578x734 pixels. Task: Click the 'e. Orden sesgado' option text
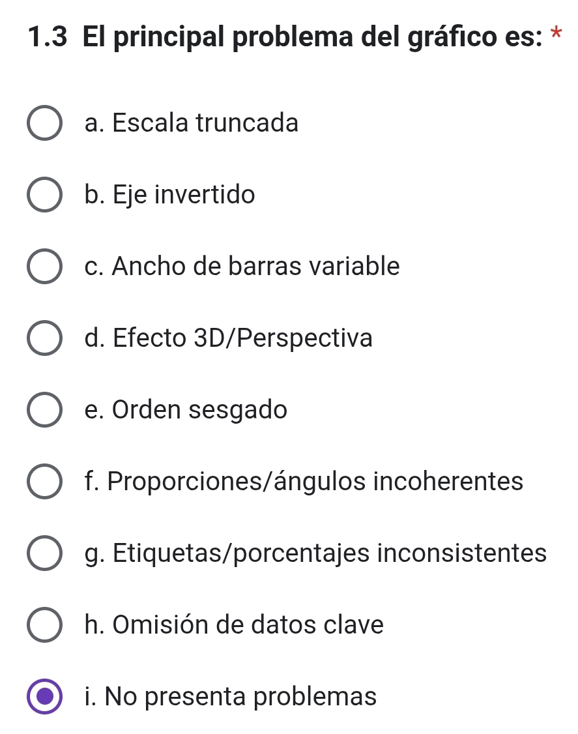pos(186,410)
